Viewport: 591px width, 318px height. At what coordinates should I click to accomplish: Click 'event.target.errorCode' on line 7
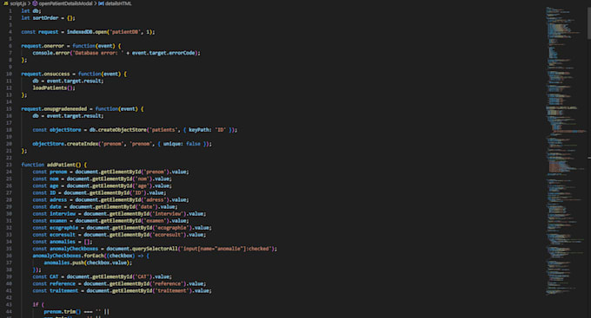[163, 53]
